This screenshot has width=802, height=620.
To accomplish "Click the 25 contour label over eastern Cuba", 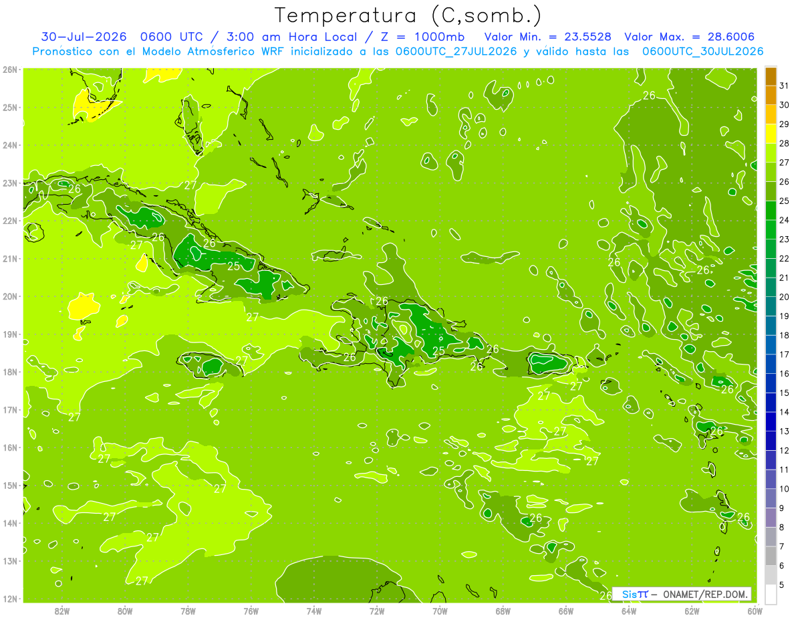I will [234, 266].
